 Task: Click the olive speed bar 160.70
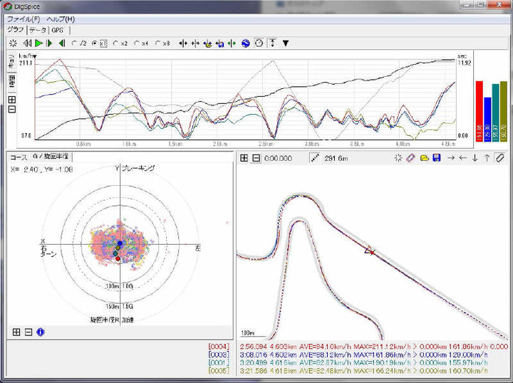click(504, 112)
